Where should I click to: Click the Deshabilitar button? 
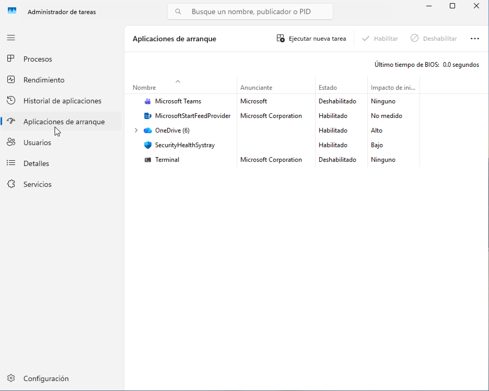click(434, 39)
